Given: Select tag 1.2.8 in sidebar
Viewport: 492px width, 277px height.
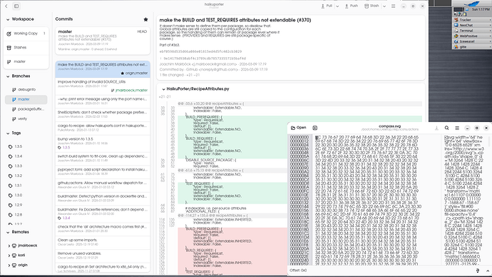Looking at the screenshot, I should 26,214.
